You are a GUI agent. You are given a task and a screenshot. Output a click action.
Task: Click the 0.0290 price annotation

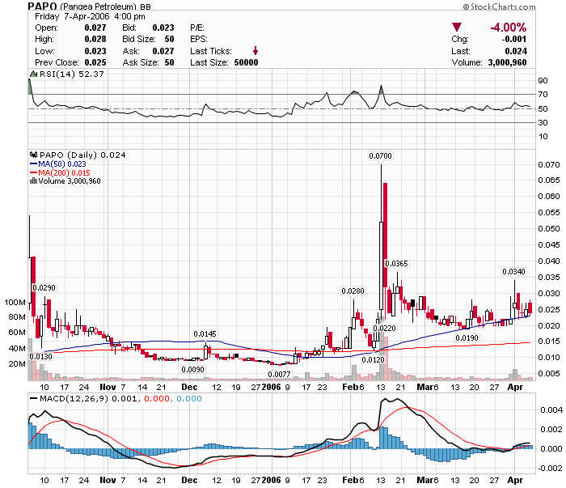tap(44, 287)
